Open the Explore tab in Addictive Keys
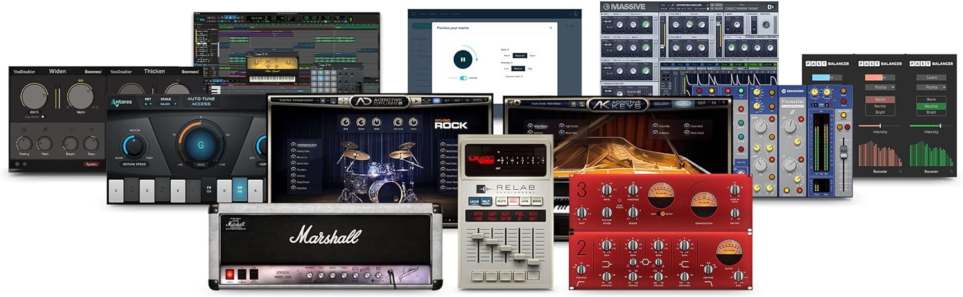This screenshot has width=963, height=297. click(x=682, y=103)
